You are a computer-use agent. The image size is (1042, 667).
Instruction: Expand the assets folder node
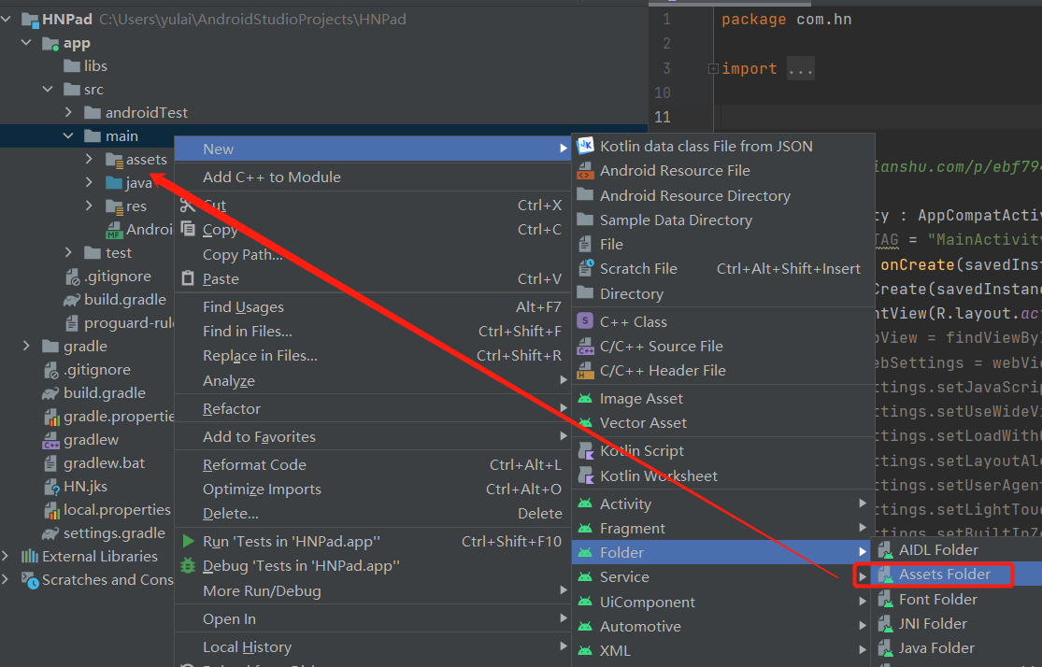point(89,160)
